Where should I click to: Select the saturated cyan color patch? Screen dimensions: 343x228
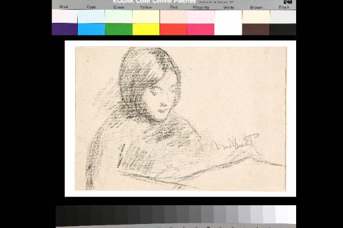tap(91, 29)
